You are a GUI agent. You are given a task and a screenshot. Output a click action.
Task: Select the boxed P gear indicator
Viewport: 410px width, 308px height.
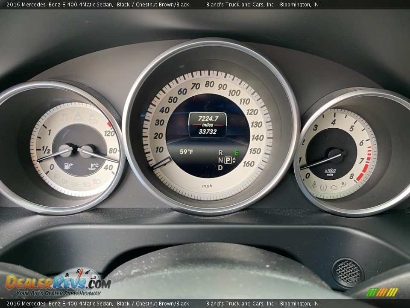(x=228, y=160)
